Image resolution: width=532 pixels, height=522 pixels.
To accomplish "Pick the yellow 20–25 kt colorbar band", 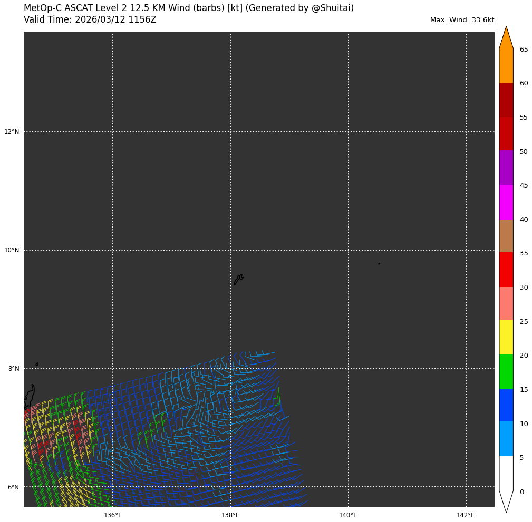I will [x=506, y=337].
